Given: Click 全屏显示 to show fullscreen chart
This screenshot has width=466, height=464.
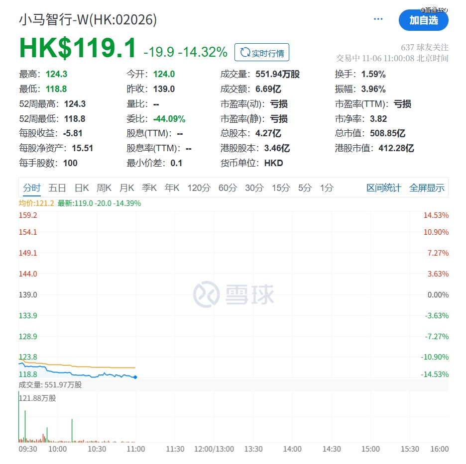Looking at the screenshot, I should (x=427, y=188).
